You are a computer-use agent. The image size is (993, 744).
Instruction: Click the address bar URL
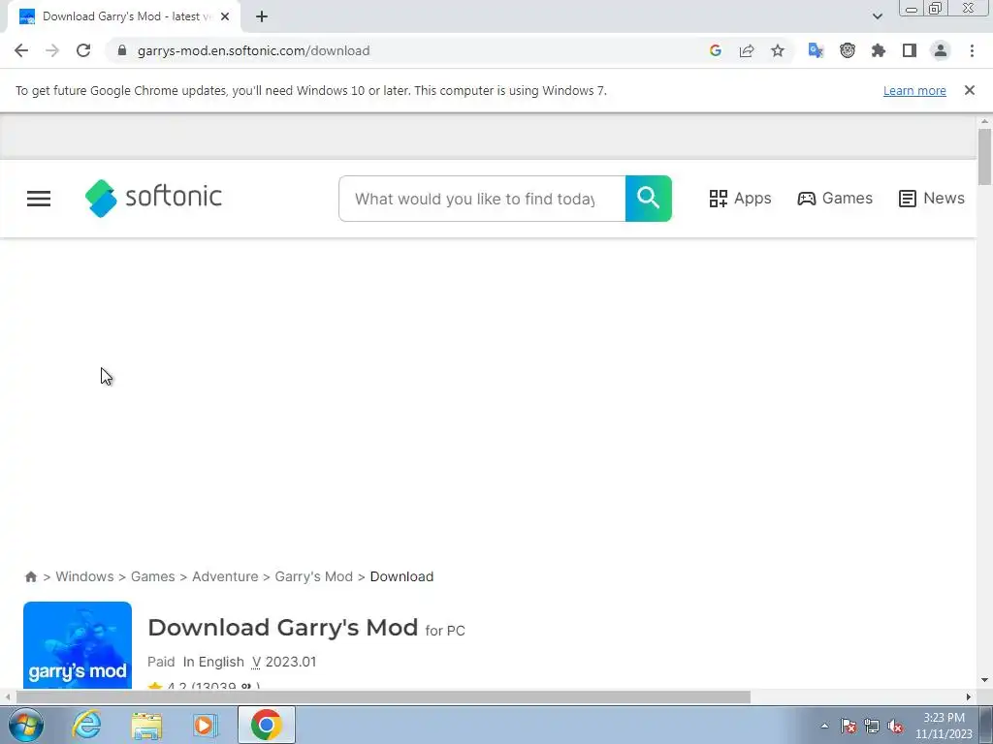253,50
